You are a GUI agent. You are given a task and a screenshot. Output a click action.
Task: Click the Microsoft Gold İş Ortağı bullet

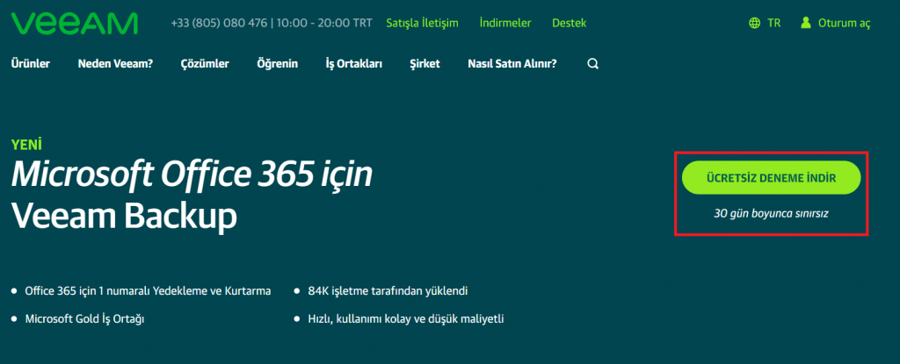84,319
